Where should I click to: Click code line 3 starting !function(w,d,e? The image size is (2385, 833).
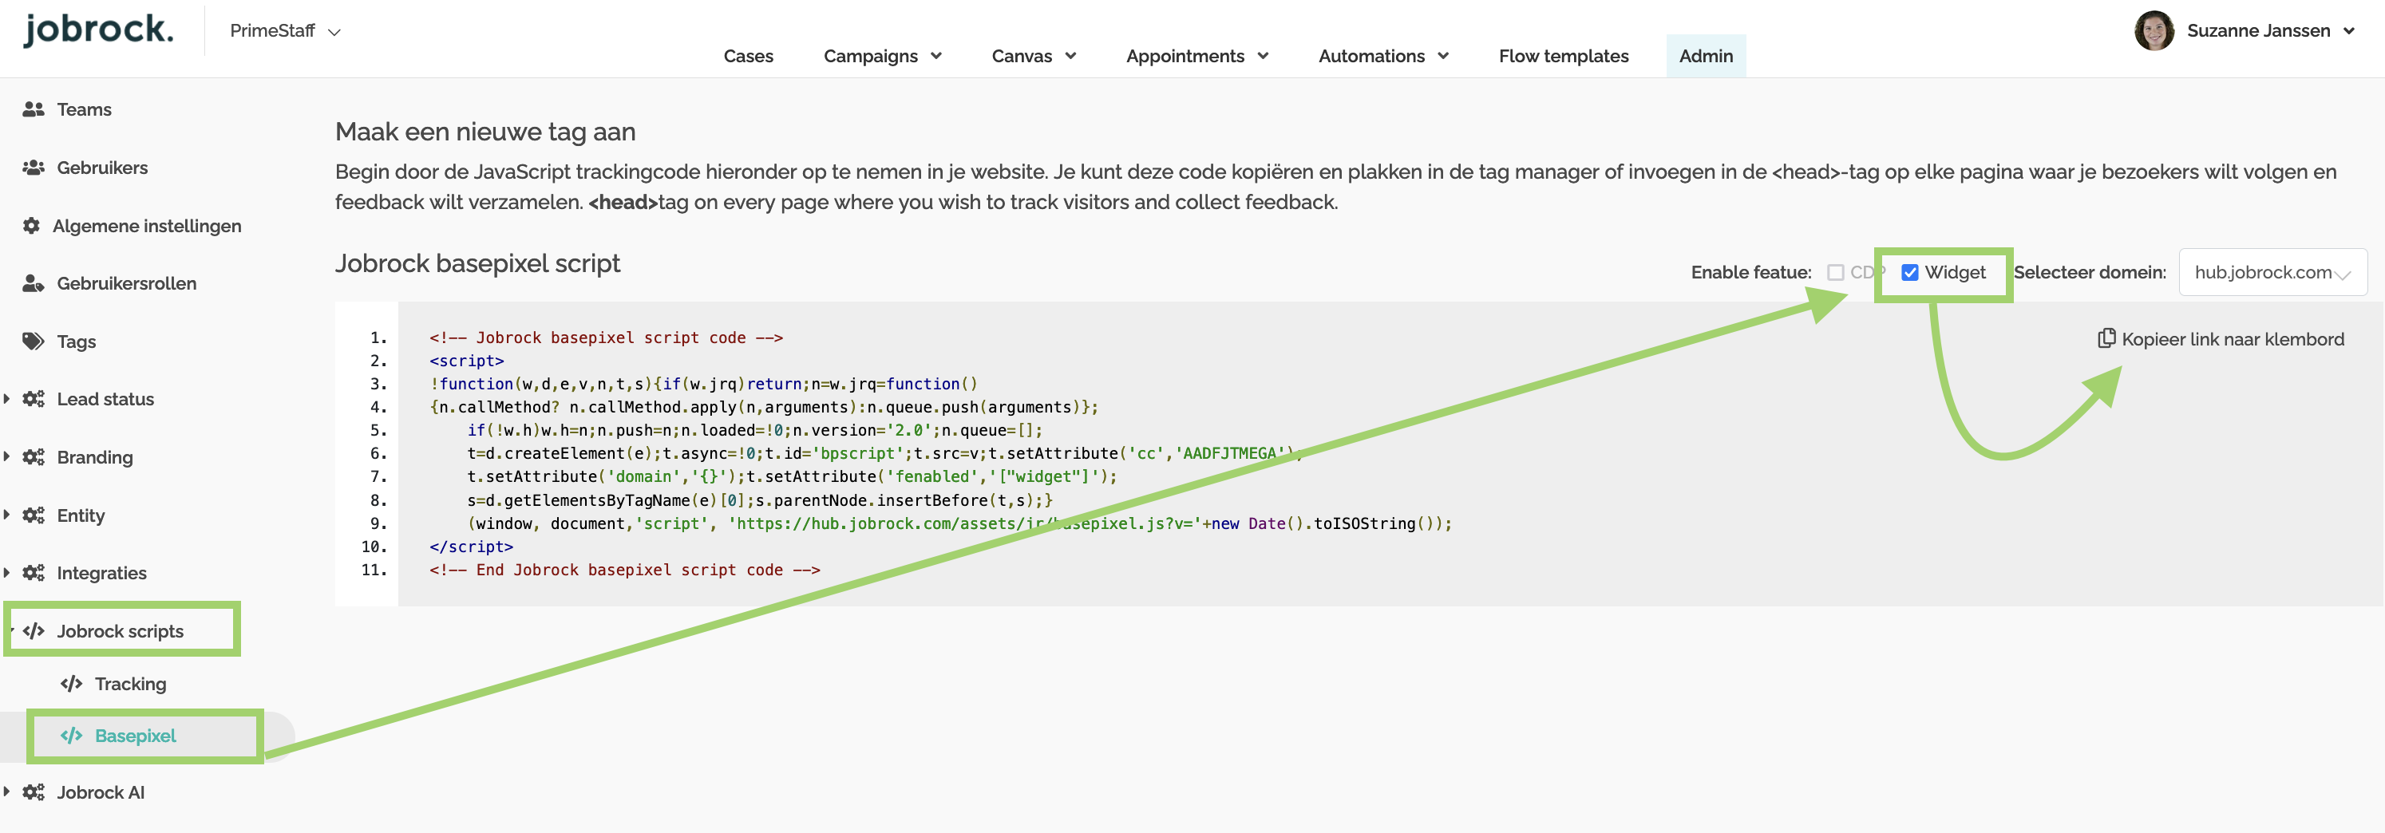tap(704, 384)
